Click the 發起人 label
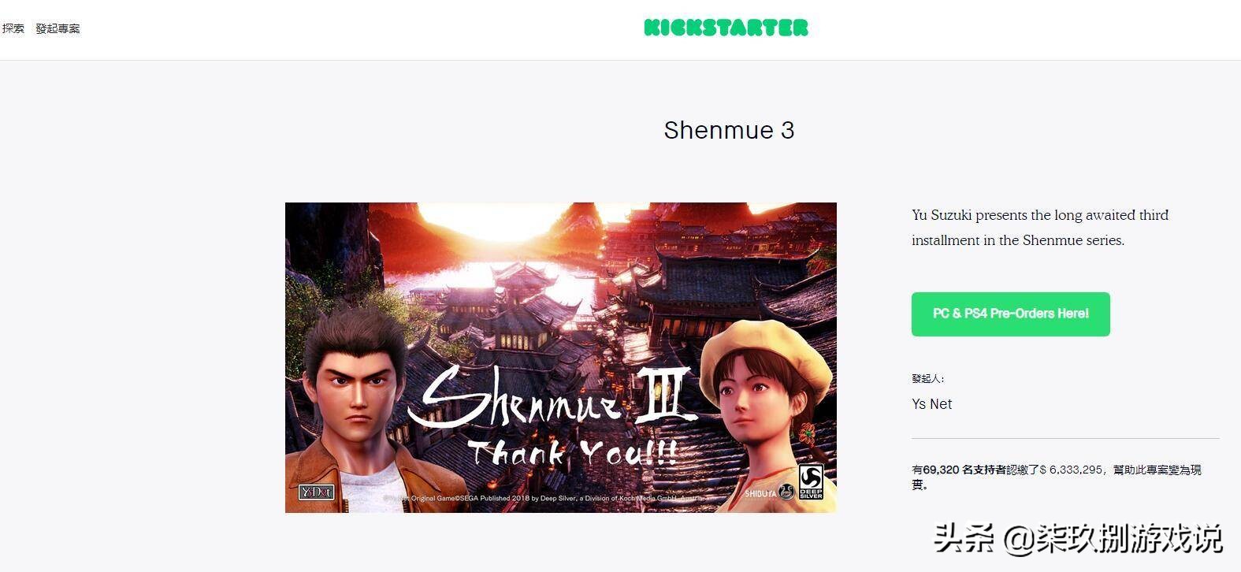Screen dimensions: 1241x572 (x=928, y=379)
